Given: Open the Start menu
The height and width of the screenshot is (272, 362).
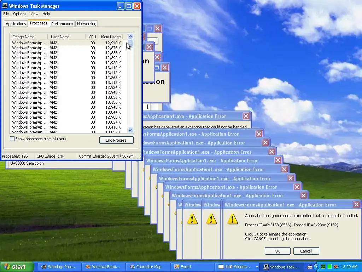Looking at the screenshot, I should (17, 267).
